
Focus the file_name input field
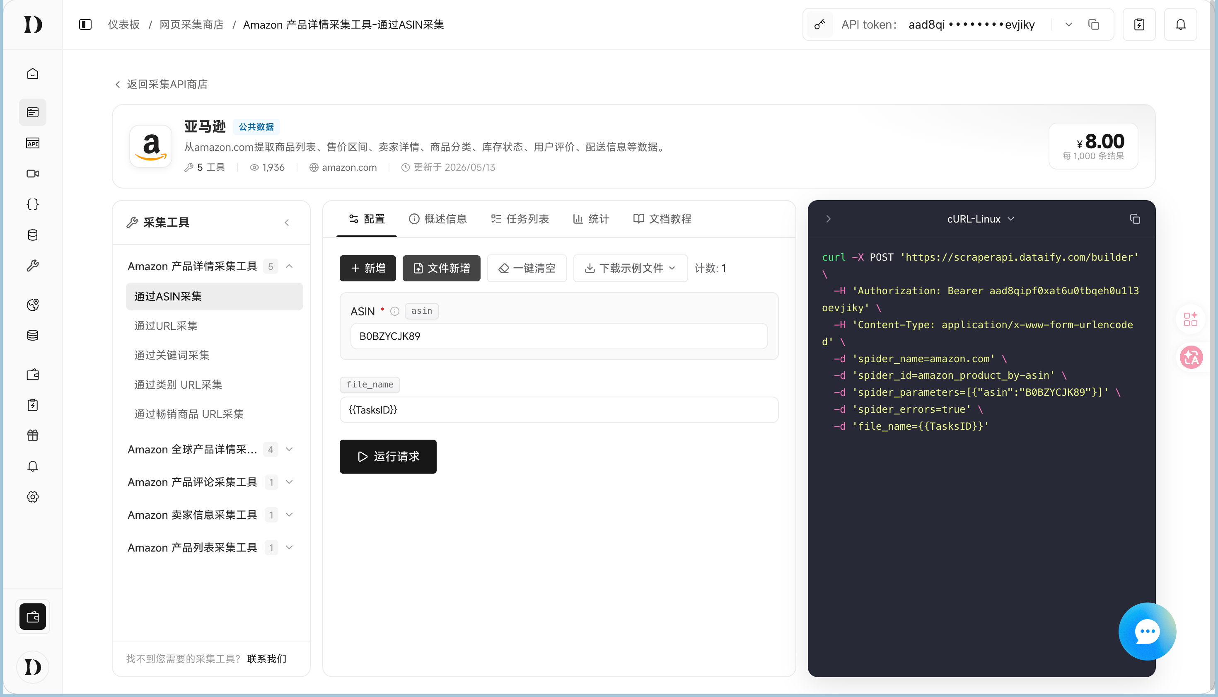pos(559,410)
